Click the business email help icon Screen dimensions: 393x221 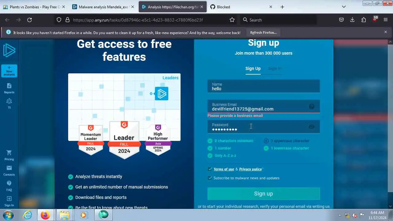pos(312,107)
